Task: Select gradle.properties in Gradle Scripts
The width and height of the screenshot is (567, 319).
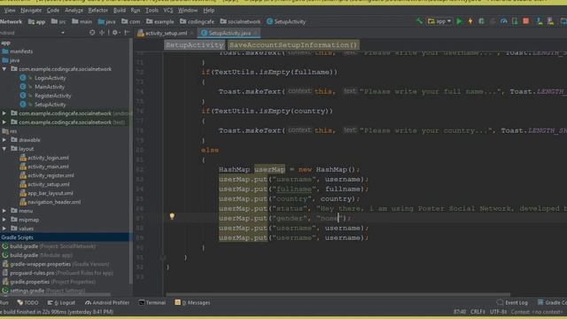Action: click(x=29, y=282)
